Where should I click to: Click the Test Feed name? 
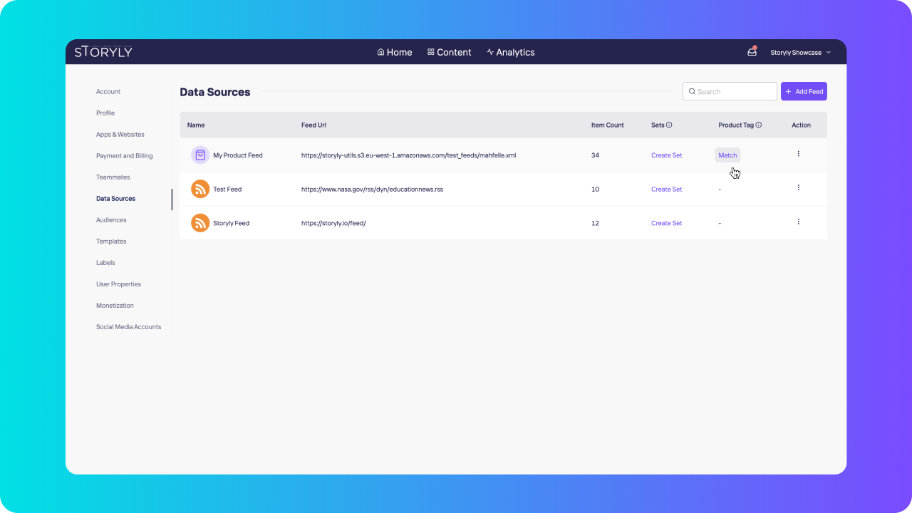(227, 189)
